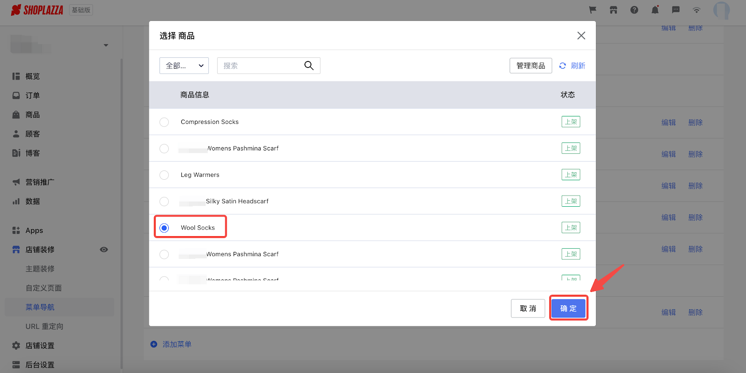
Task: Open the help question mark icon
Action: pyautogui.click(x=634, y=10)
